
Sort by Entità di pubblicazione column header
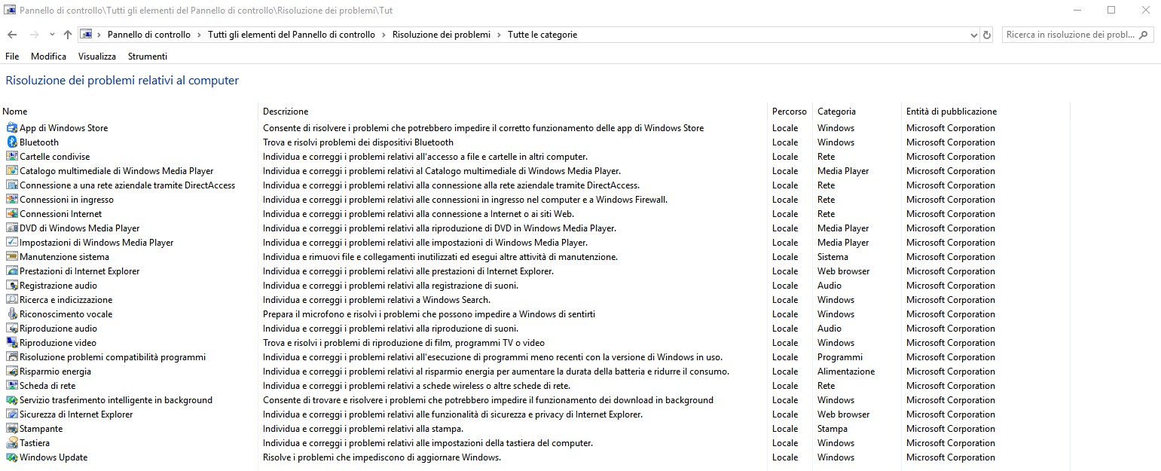click(x=952, y=112)
